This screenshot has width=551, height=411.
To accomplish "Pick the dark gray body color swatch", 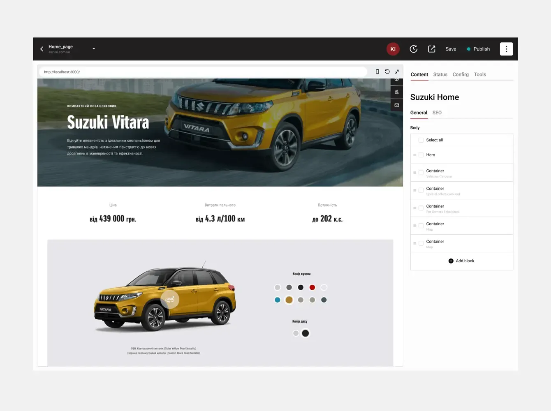I will 289,287.
